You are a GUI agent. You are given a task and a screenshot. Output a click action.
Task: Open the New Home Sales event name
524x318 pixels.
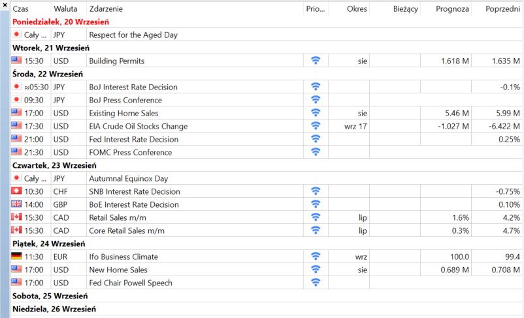(x=118, y=270)
